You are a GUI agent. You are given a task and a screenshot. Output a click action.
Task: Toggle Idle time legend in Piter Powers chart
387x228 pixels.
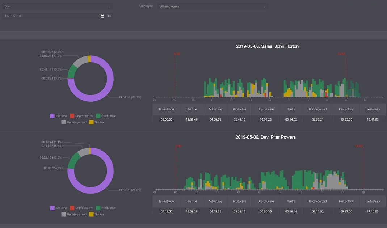(x=59, y=208)
